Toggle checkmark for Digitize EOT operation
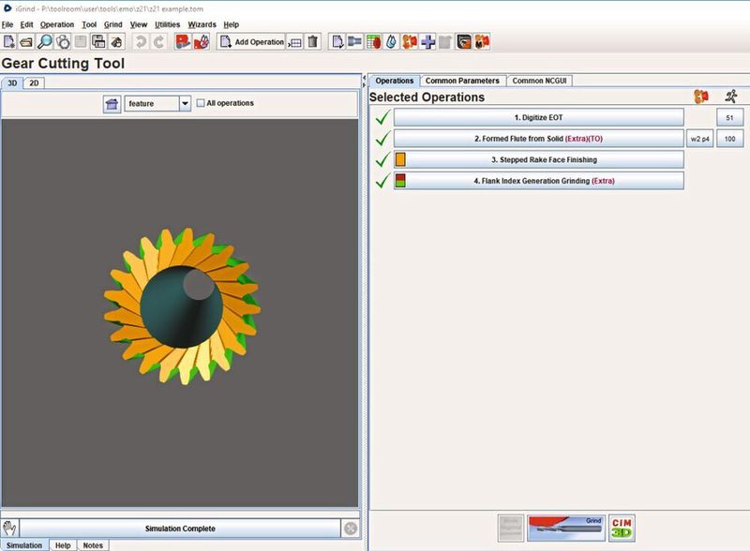 [x=382, y=117]
